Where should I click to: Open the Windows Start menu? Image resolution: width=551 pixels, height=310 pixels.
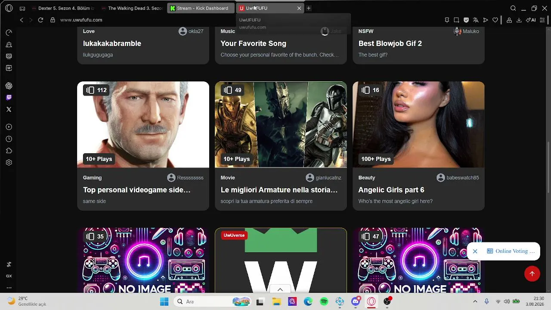point(164,302)
